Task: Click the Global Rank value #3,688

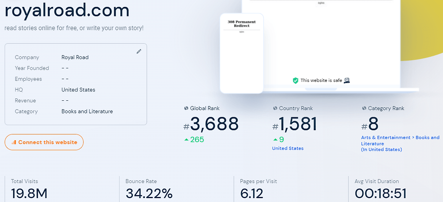Action: coord(211,124)
